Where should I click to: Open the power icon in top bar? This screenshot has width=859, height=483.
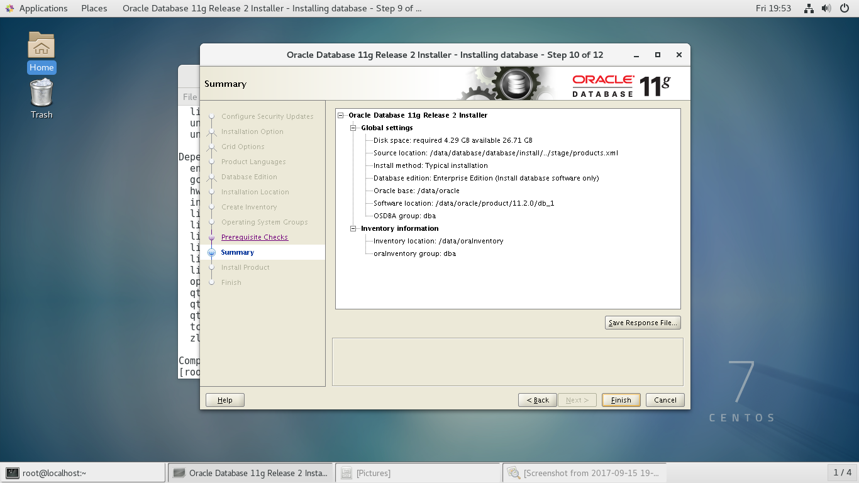pyautogui.click(x=844, y=8)
